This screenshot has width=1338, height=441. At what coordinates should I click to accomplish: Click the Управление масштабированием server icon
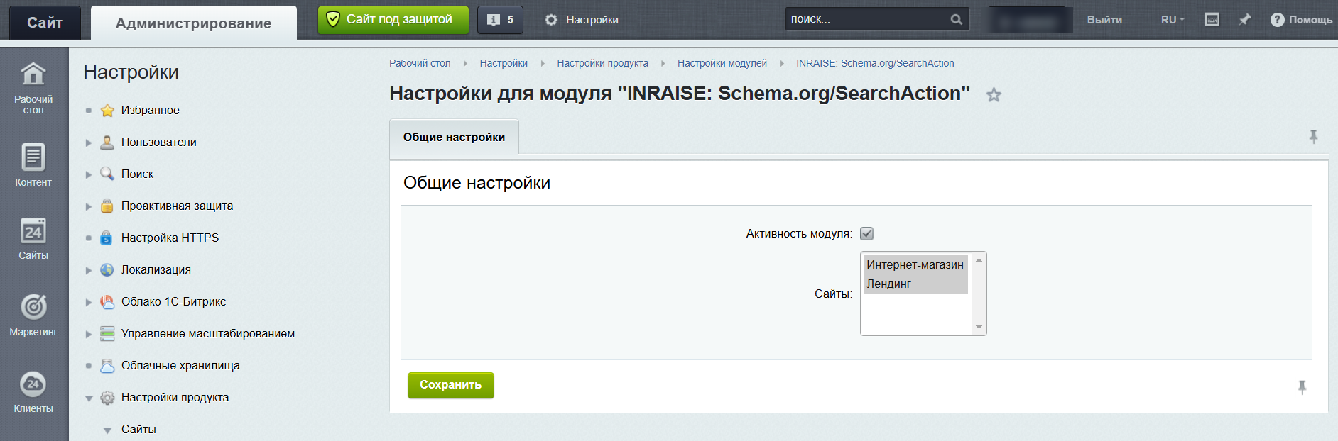pyautogui.click(x=107, y=333)
